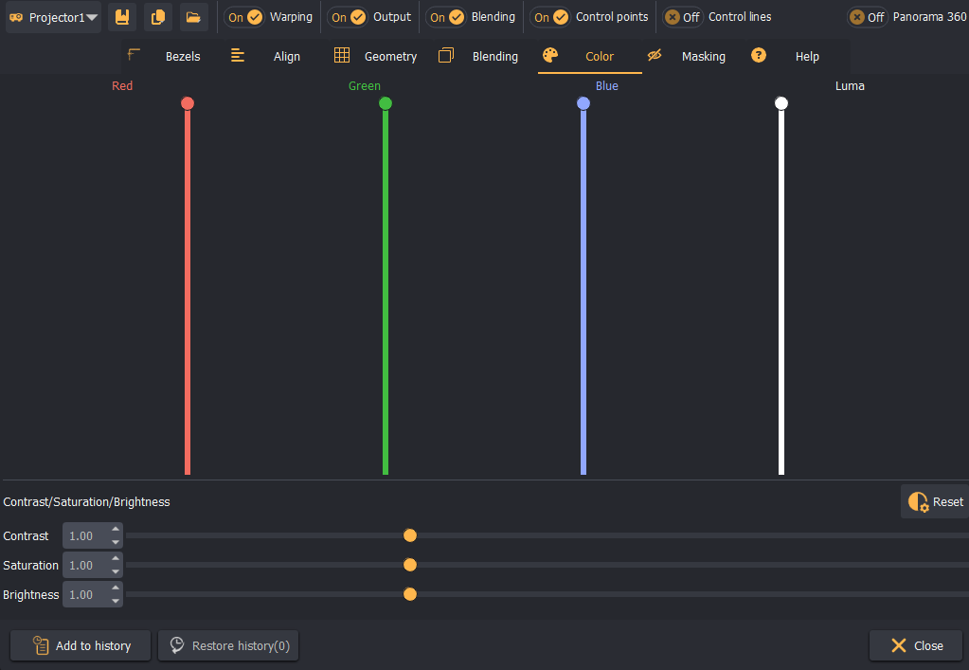Click the Reset button
This screenshot has height=670, width=969.
(935, 502)
